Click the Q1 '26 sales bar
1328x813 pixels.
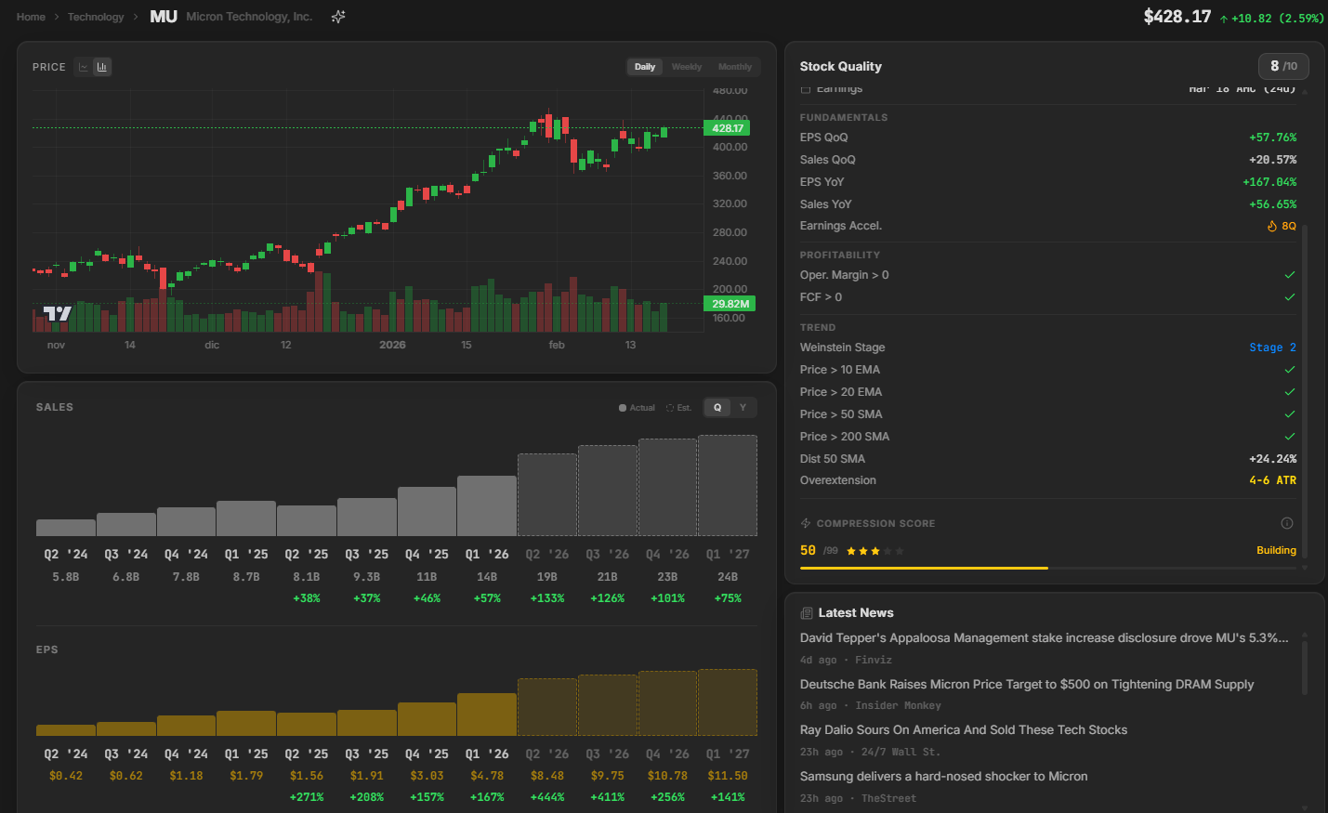coord(487,506)
